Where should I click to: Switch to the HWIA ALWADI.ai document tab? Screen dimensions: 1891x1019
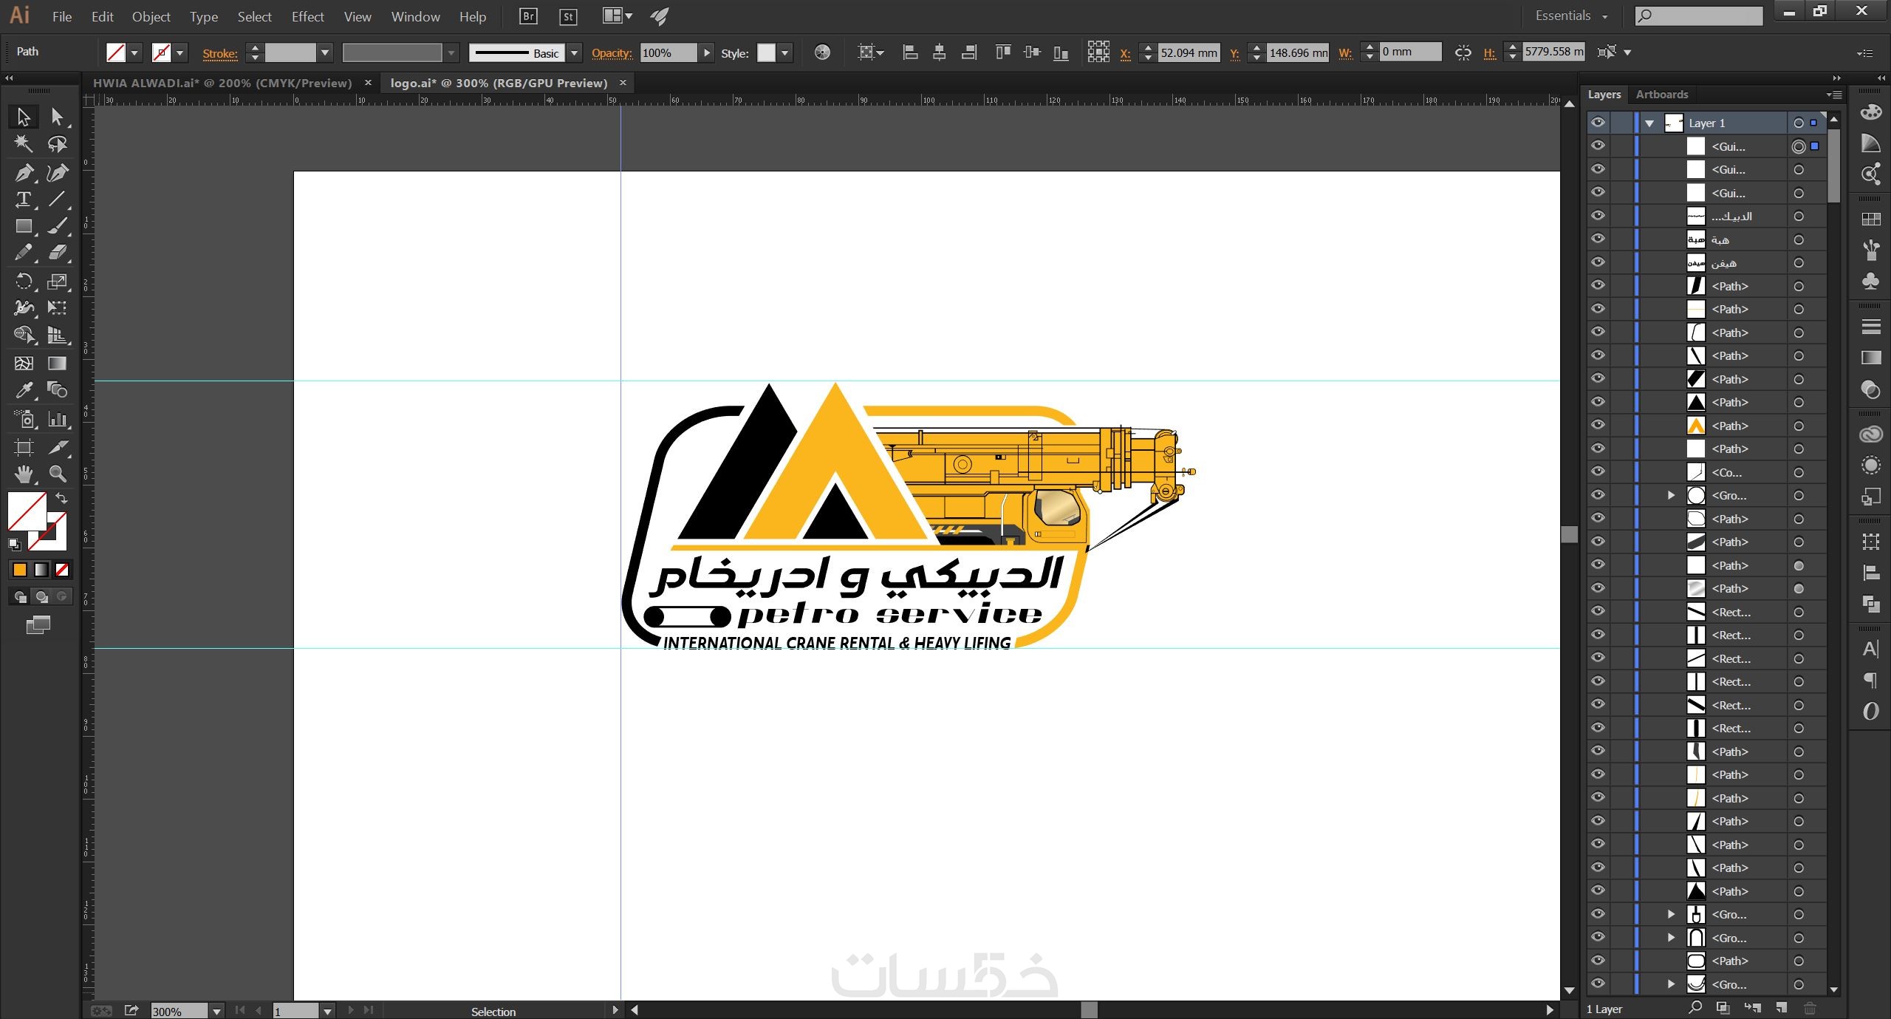pos(222,83)
